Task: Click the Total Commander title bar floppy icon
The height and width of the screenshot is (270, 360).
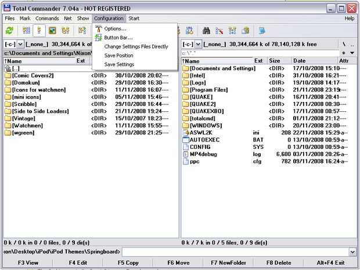Action: tap(7, 8)
